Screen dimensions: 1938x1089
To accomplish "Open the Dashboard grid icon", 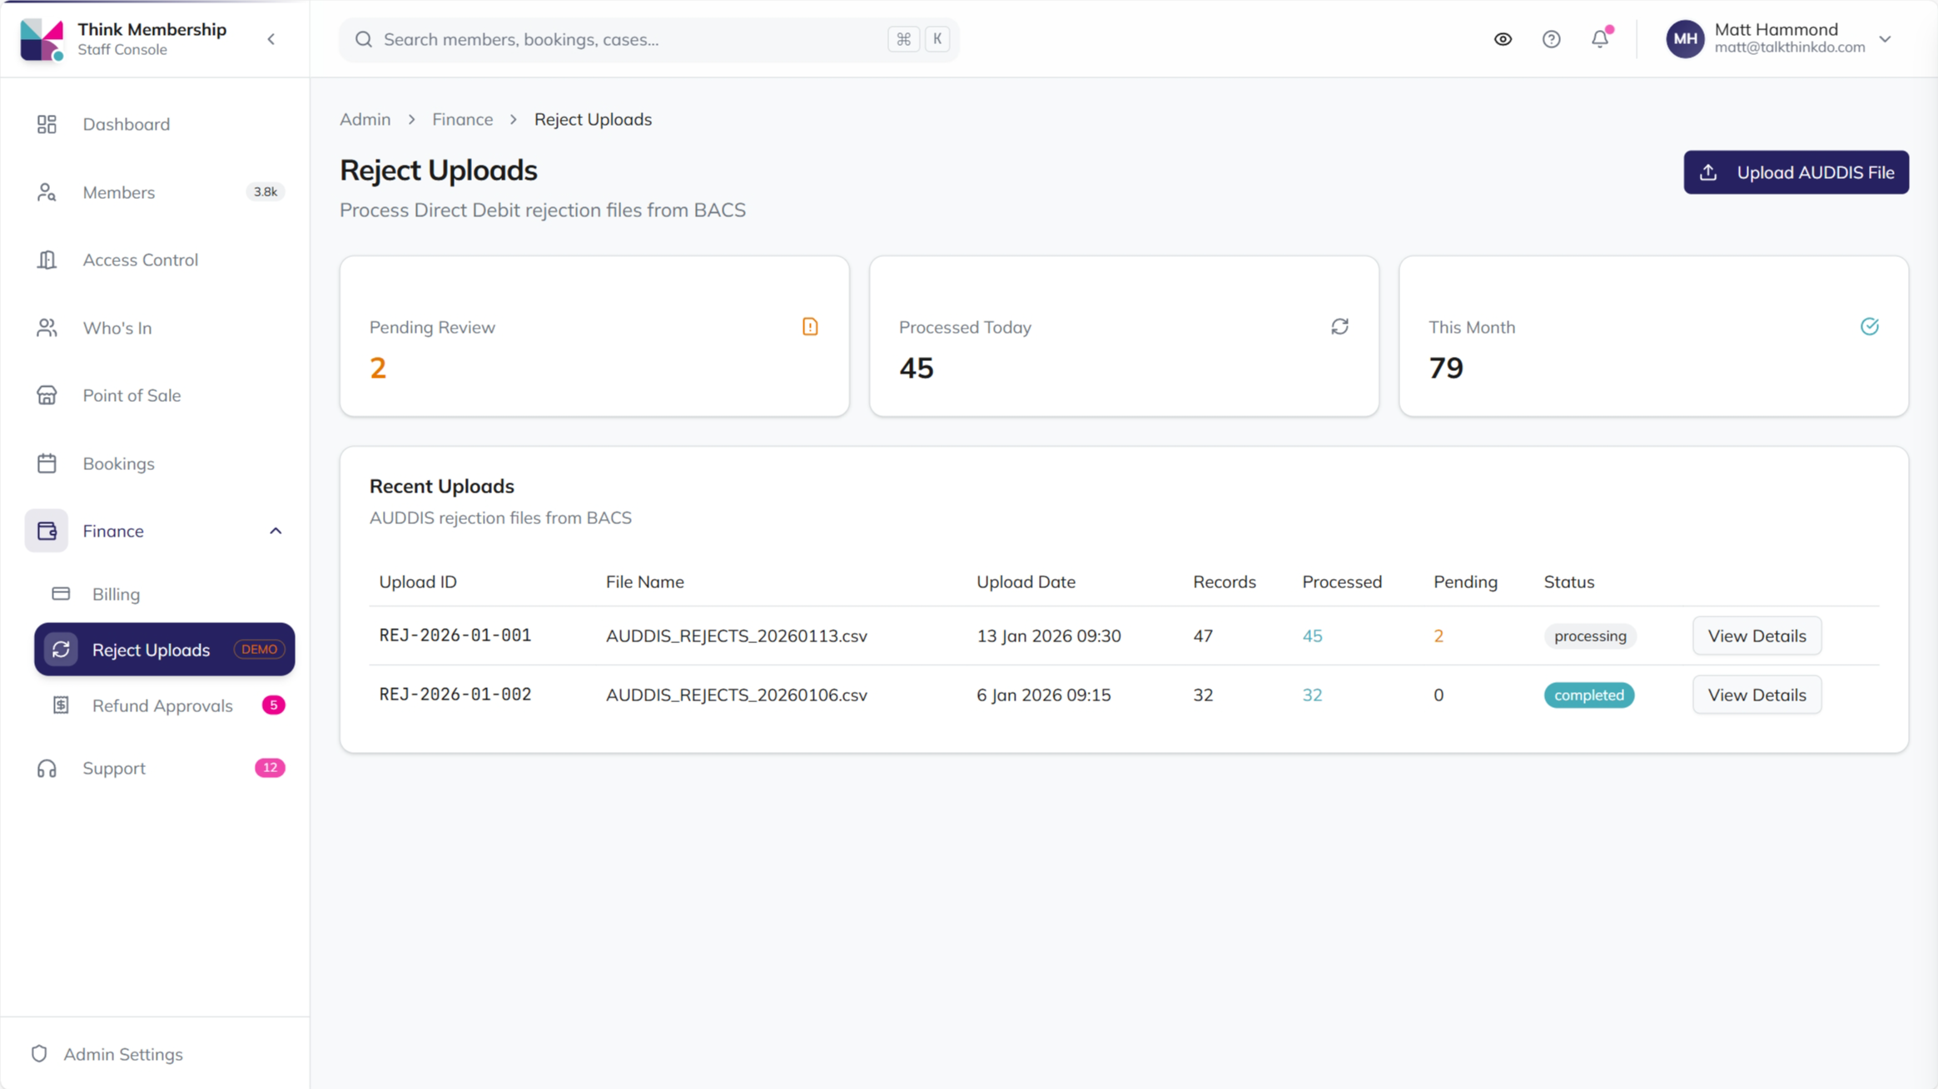I will pyautogui.click(x=47, y=124).
